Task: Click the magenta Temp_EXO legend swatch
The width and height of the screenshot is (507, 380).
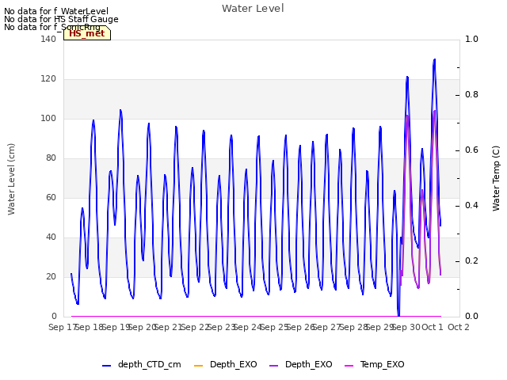Action: (x=349, y=366)
